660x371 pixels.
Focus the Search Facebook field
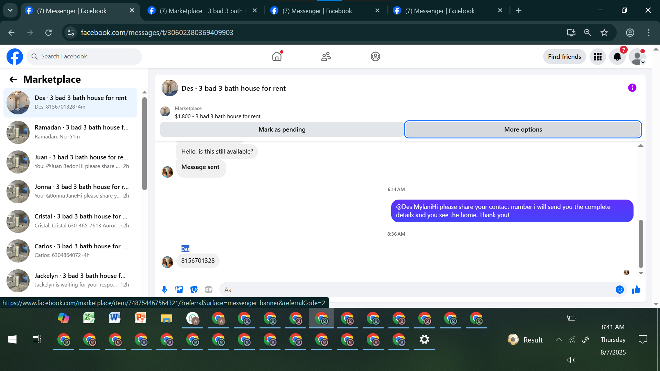(84, 56)
